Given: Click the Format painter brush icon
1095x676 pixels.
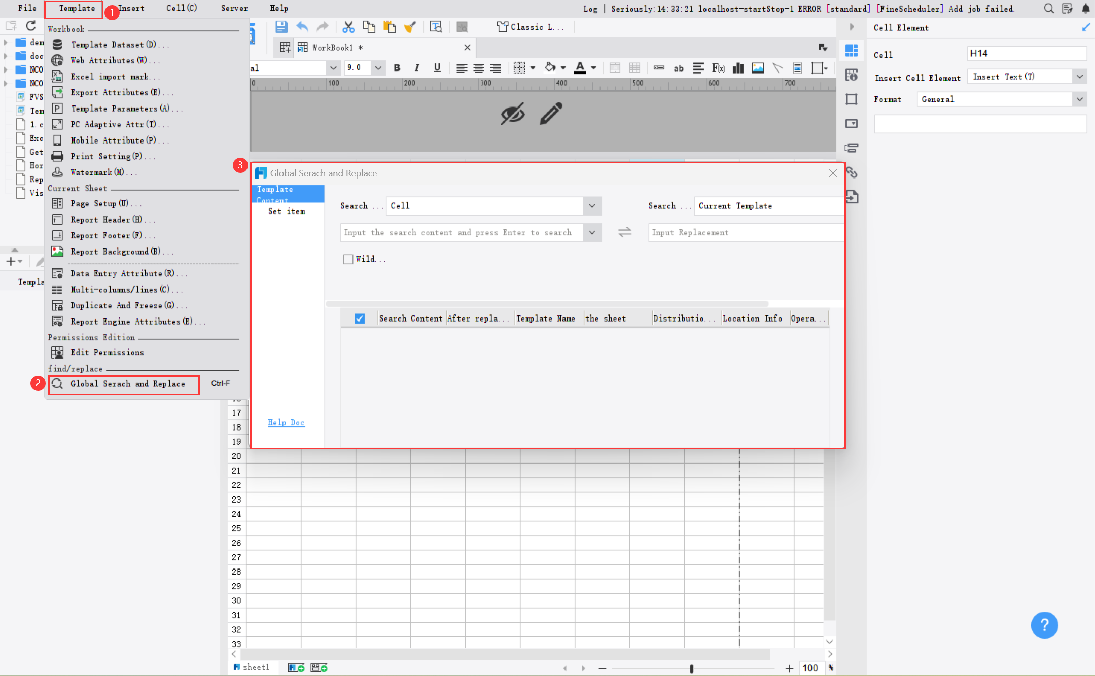Looking at the screenshot, I should [410, 27].
